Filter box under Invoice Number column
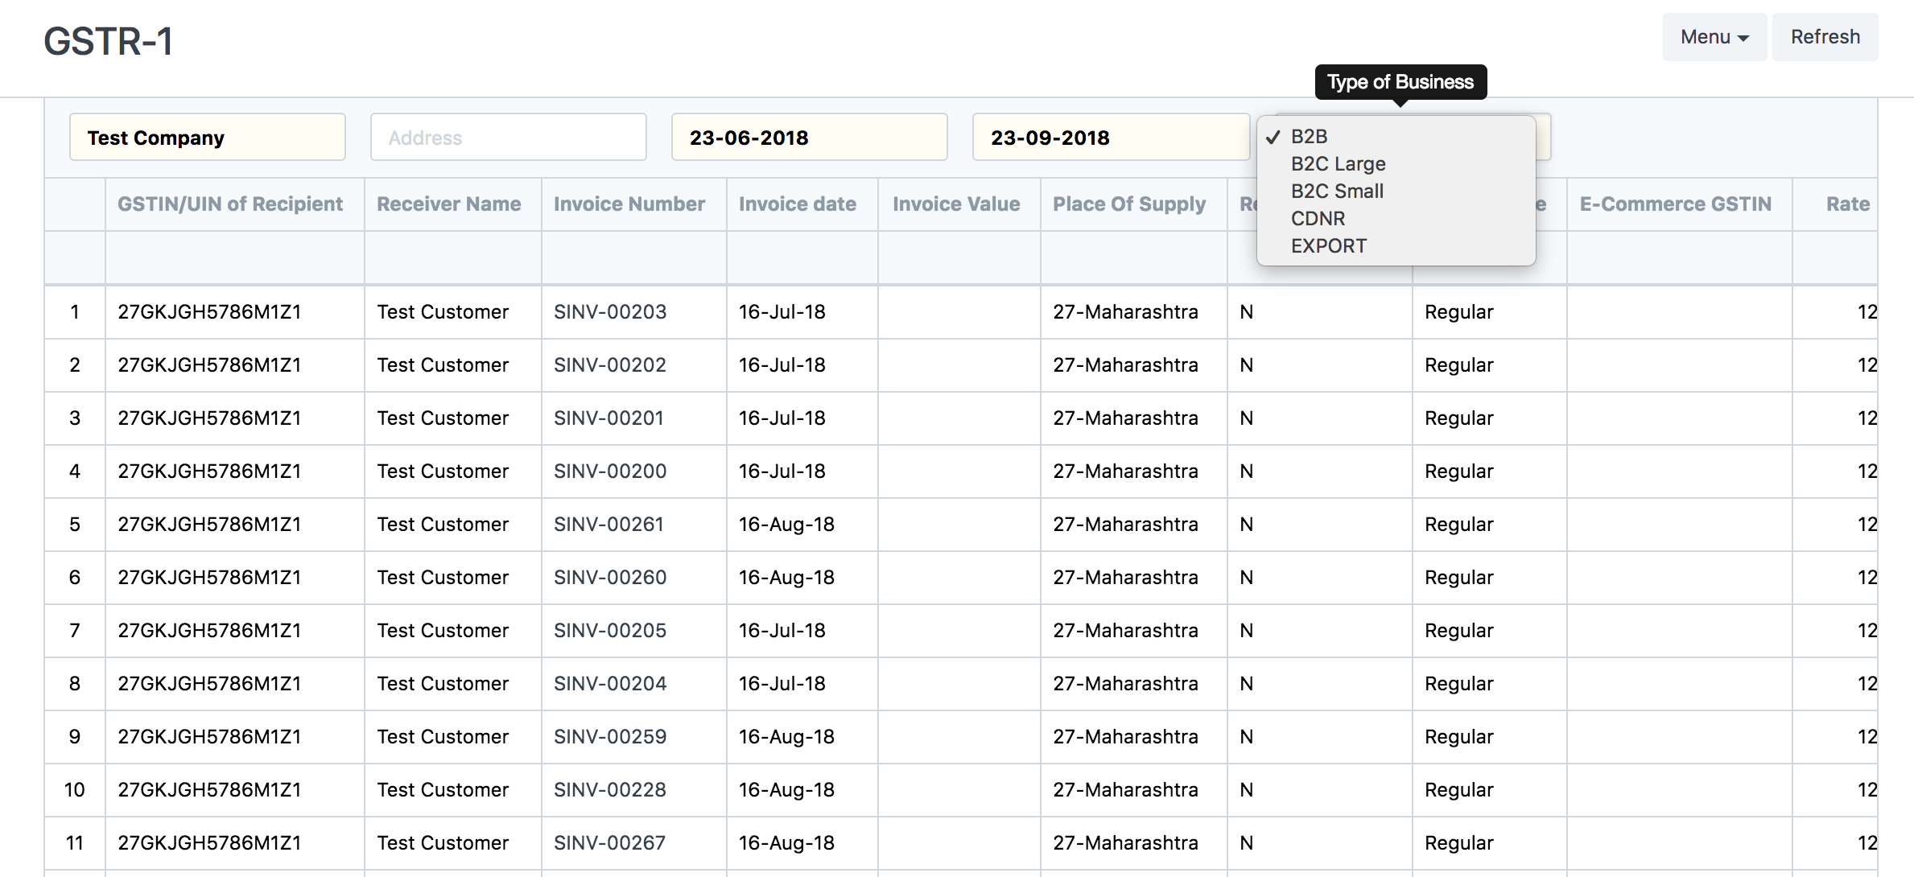 coord(634,258)
